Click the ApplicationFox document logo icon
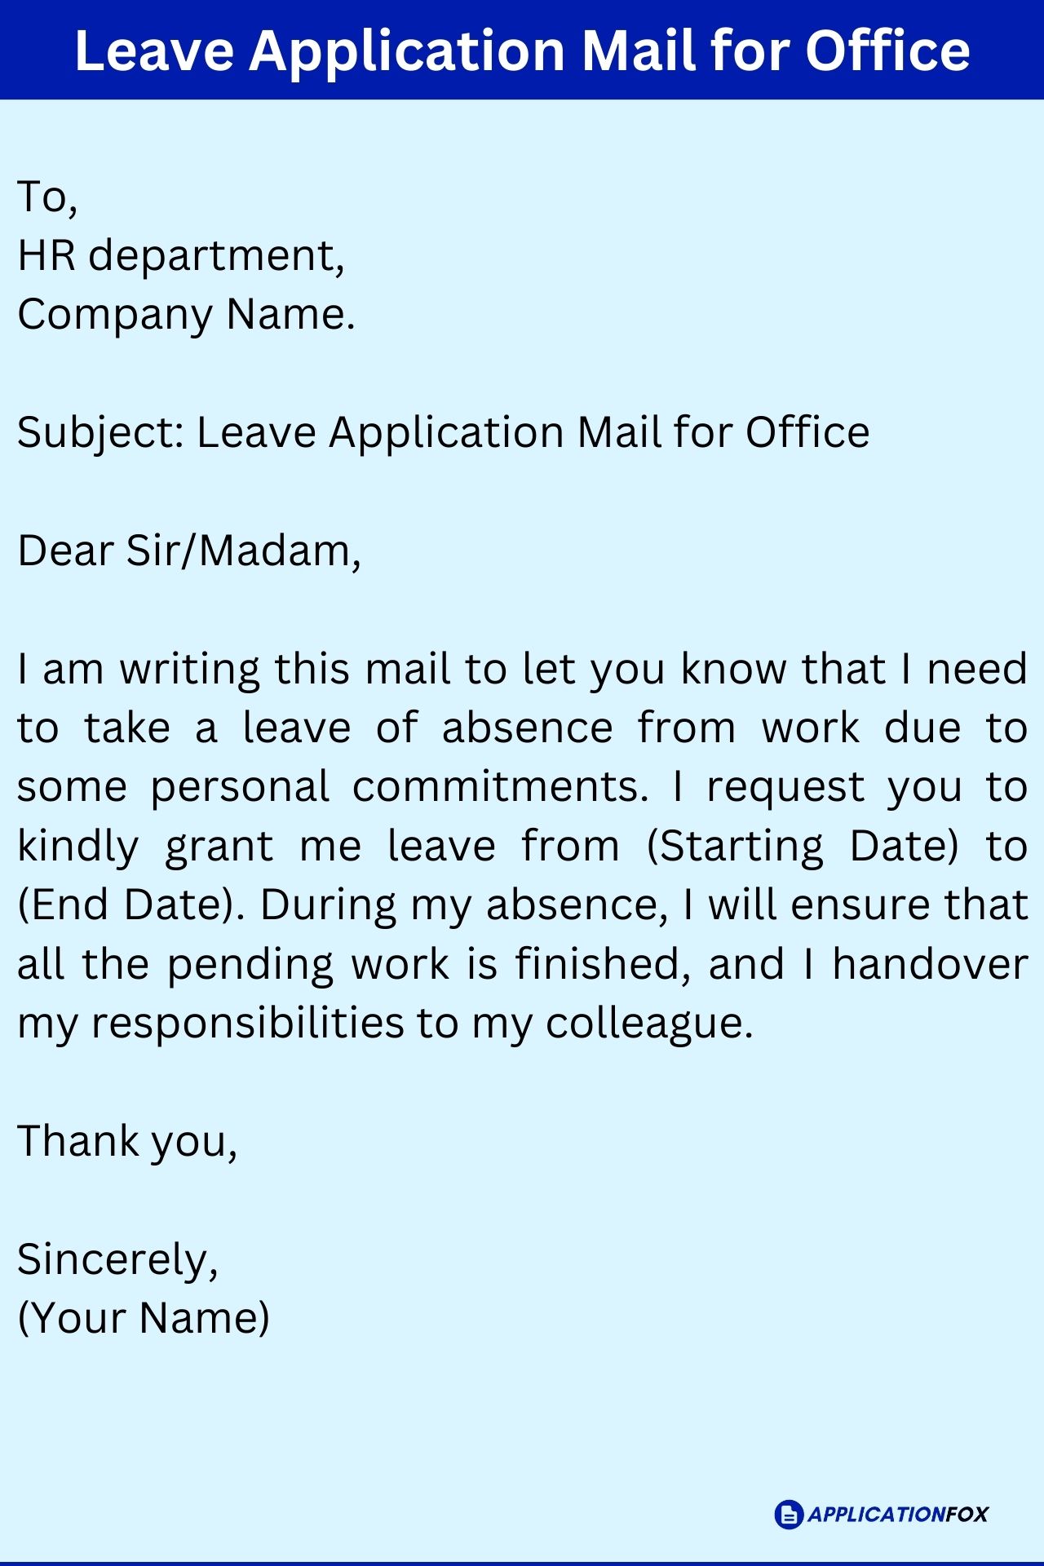Screen dimensions: 1044x1566 tap(789, 1515)
